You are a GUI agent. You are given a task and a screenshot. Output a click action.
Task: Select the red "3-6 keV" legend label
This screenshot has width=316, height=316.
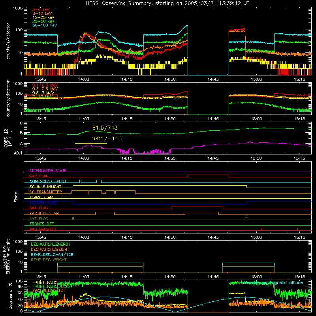(x=41, y=9)
